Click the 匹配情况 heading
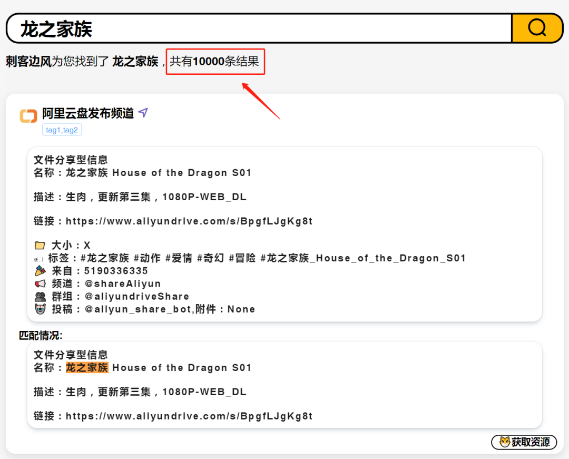This screenshot has width=569, height=459. coord(41,335)
